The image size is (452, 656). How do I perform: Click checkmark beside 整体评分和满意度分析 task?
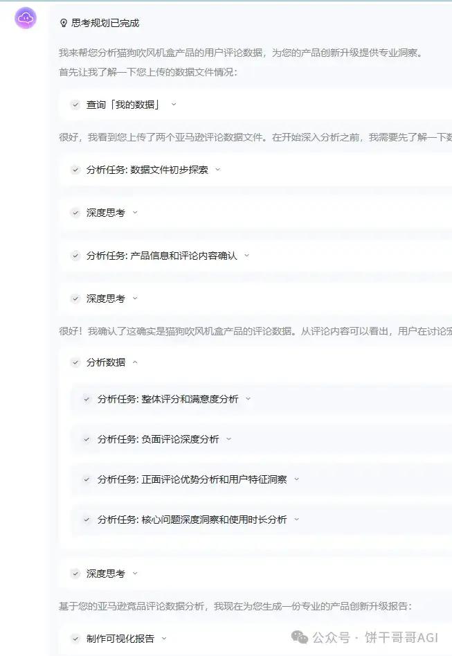coord(87,399)
